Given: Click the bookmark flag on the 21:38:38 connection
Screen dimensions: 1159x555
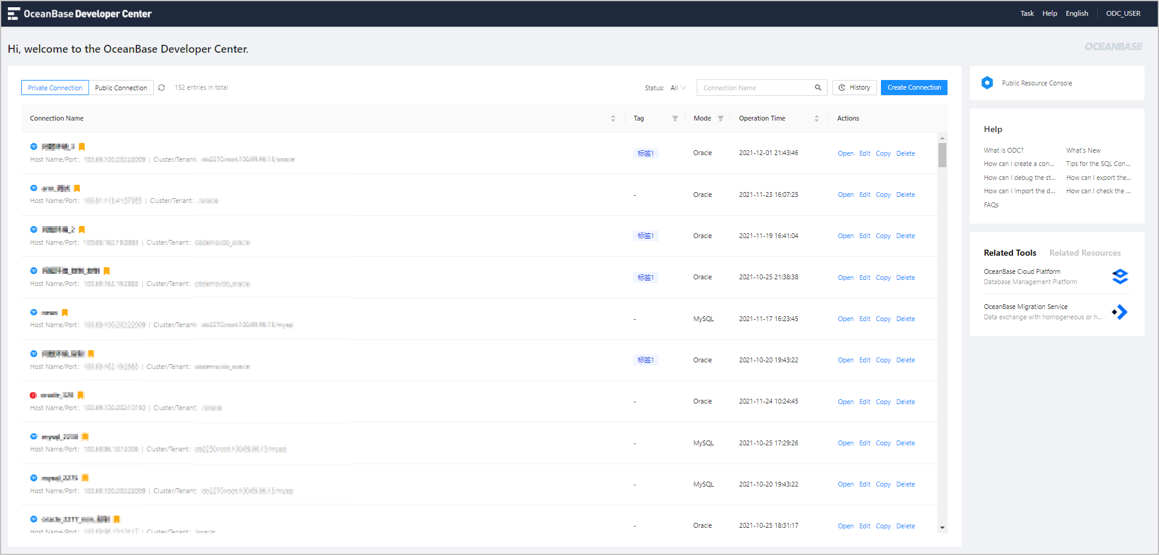Looking at the screenshot, I should (107, 271).
